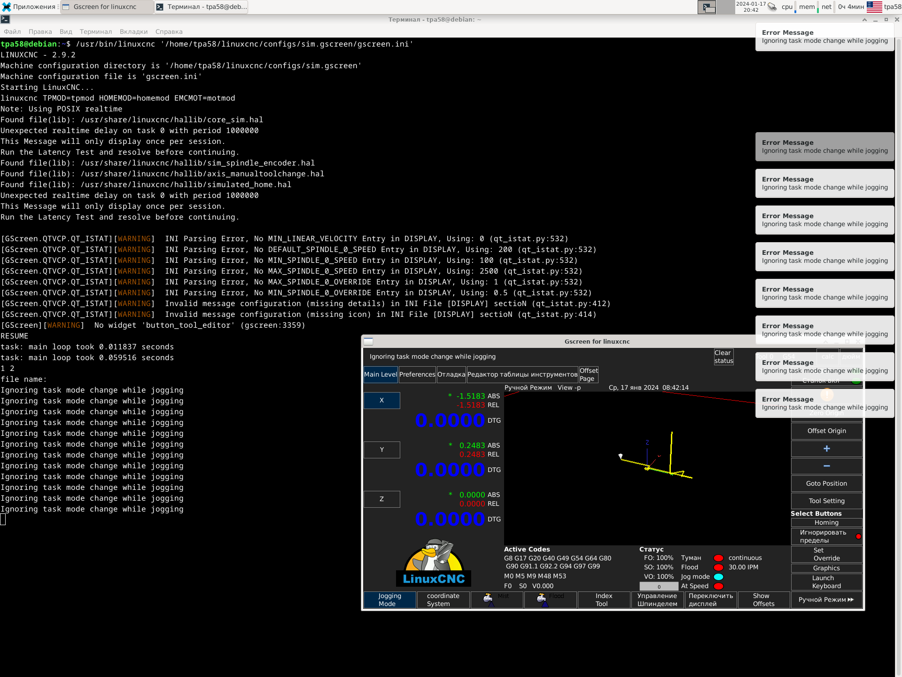This screenshot has height=677, width=902.
Task: Select the Main Level tab
Action: click(x=381, y=374)
